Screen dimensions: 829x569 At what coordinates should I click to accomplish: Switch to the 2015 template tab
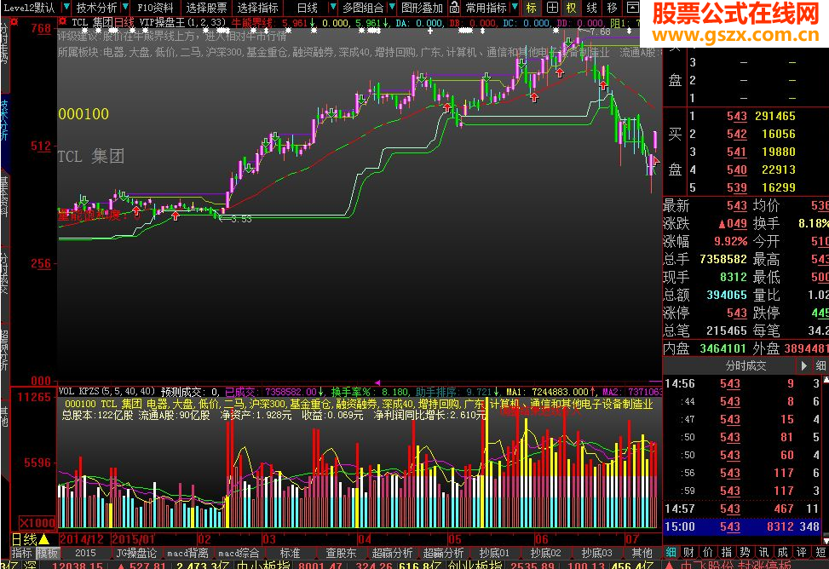85,553
